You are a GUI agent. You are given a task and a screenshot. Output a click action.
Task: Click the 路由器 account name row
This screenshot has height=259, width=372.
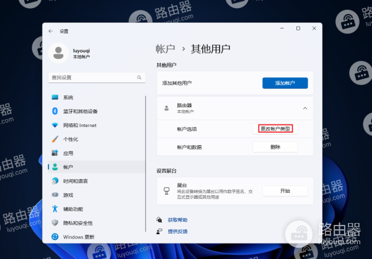235,108
